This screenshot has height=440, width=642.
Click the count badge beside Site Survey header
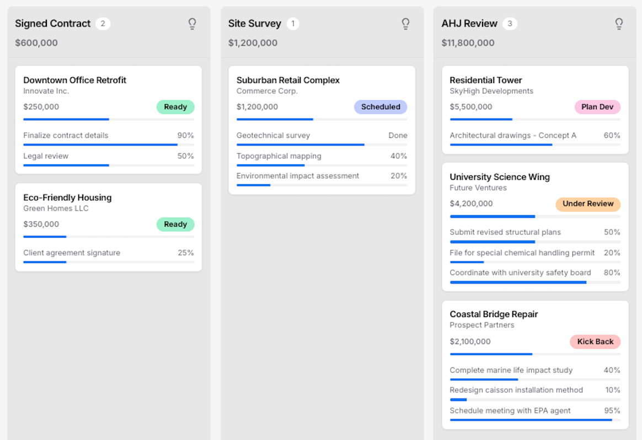click(293, 24)
